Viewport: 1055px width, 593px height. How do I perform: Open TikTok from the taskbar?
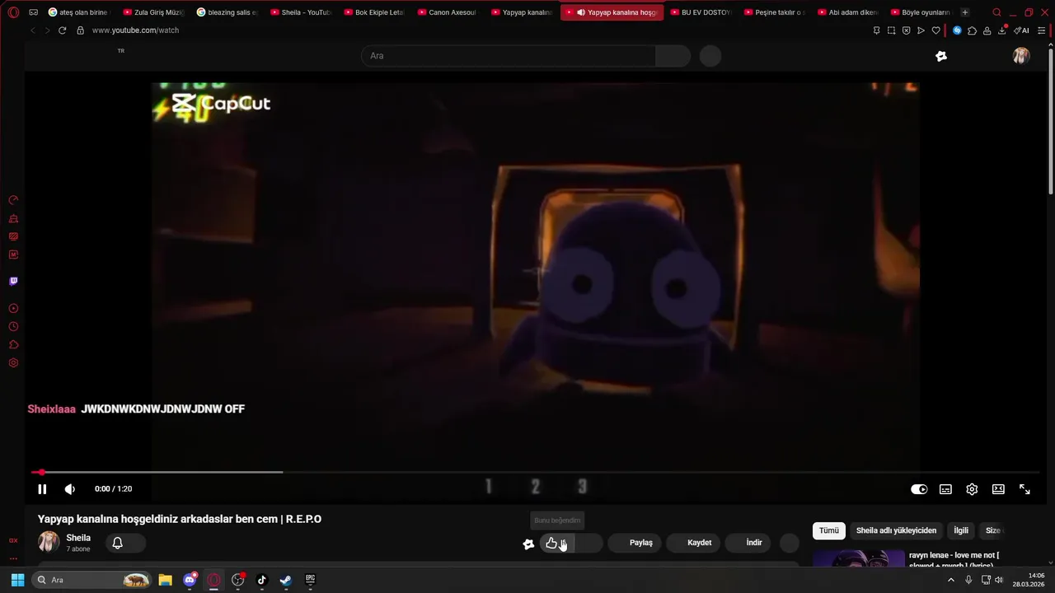[262, 580]
